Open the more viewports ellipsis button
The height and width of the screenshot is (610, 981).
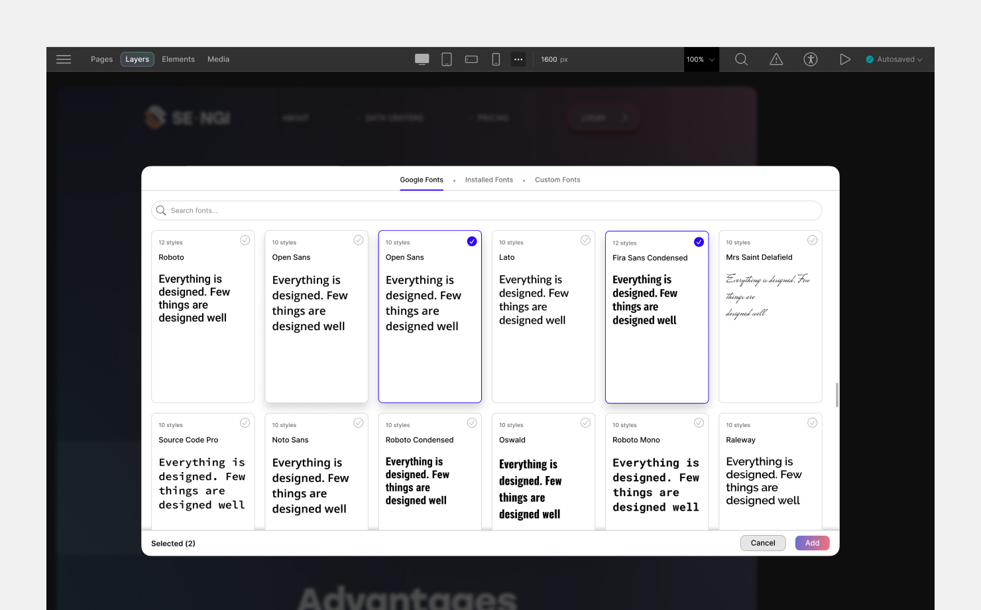[x=518, y=59]
